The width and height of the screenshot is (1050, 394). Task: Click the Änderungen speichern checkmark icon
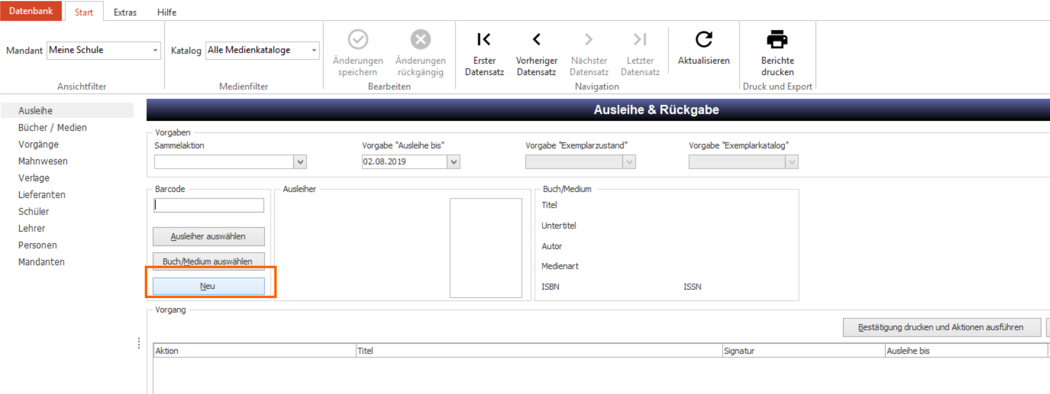[x=358, y=40]
